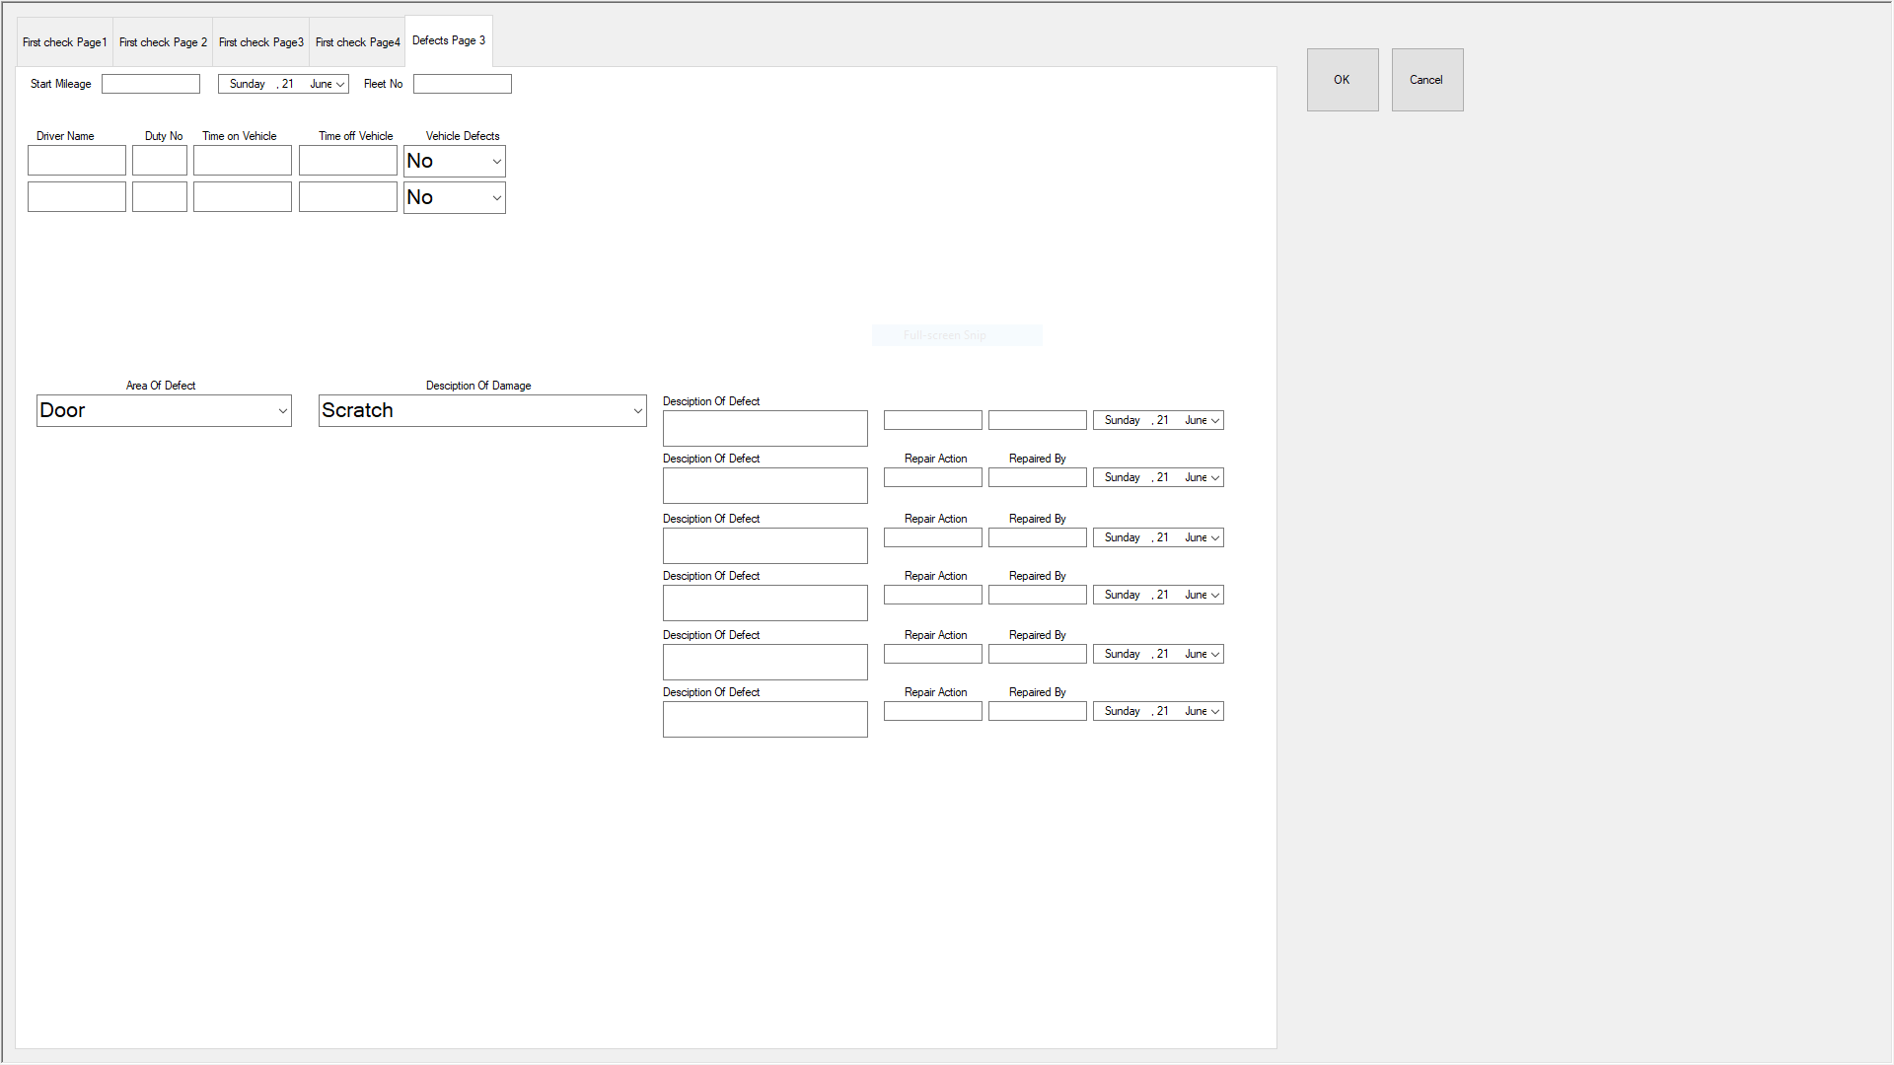This screenshot has height=1065, width=1894.
Task: Click into the Fleet No field
Action: click(462, 85)
